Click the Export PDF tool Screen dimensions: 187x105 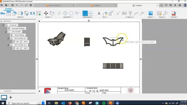[174, 13]
